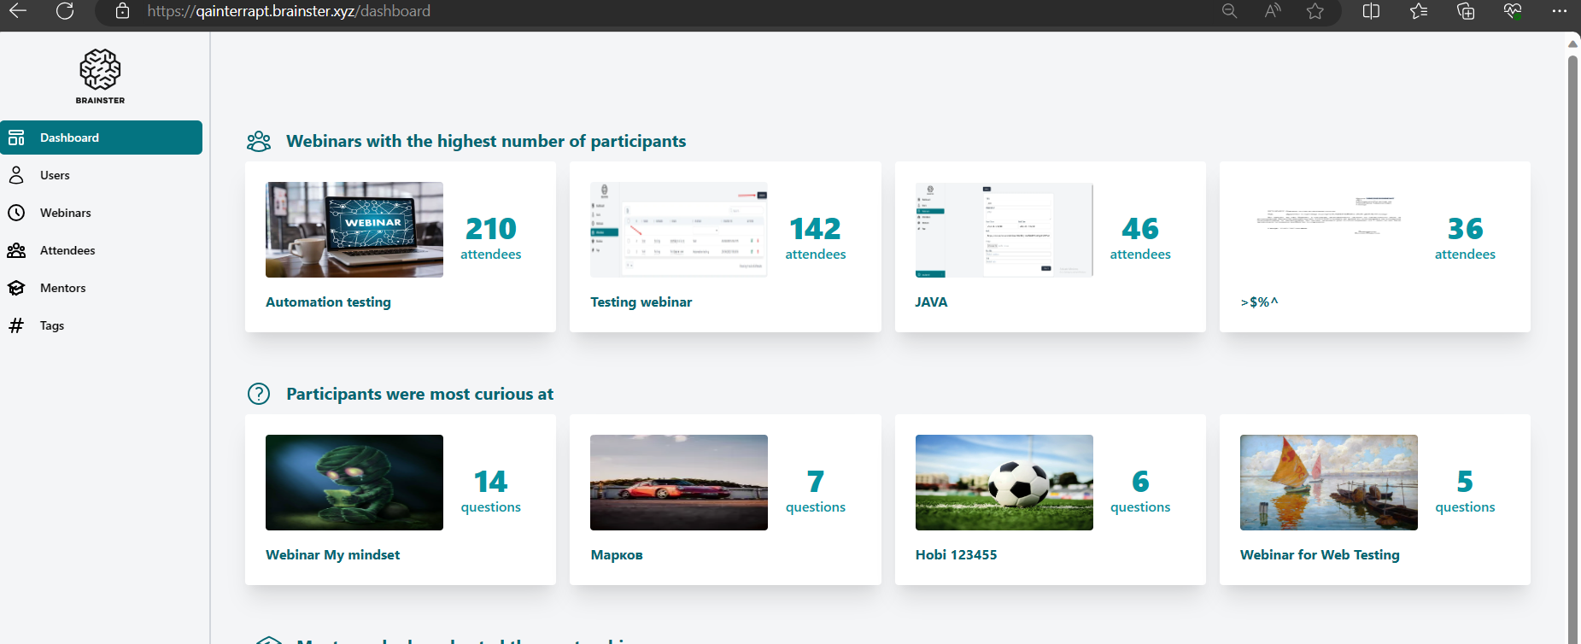Open browser settings three-dots menu
This screenshot has height=644, width=1581.
pyautogui.click(x=1559, y=11)
